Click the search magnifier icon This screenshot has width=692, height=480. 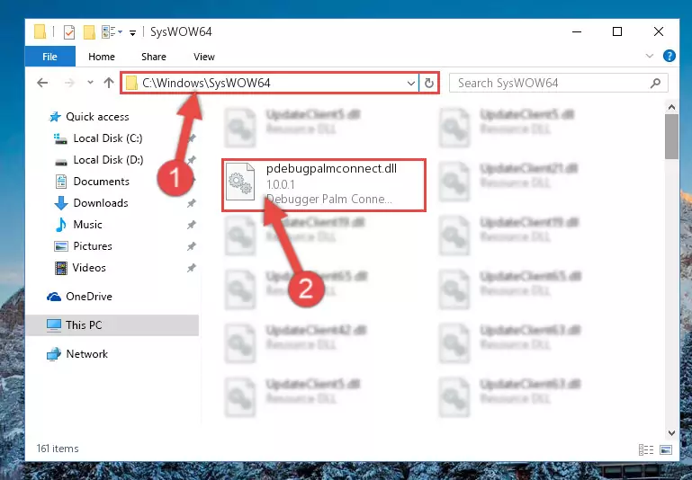pos(656,83)
